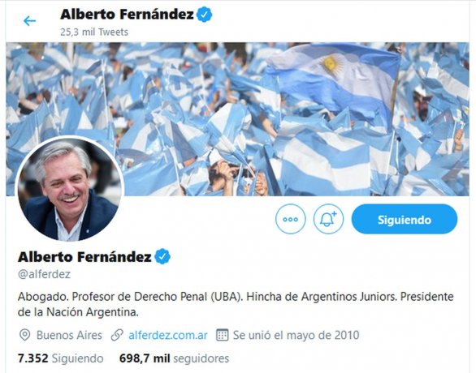Click the Alberto Fernández title in the header
This screenshot has width=476, height=373.
click(127, 15)
